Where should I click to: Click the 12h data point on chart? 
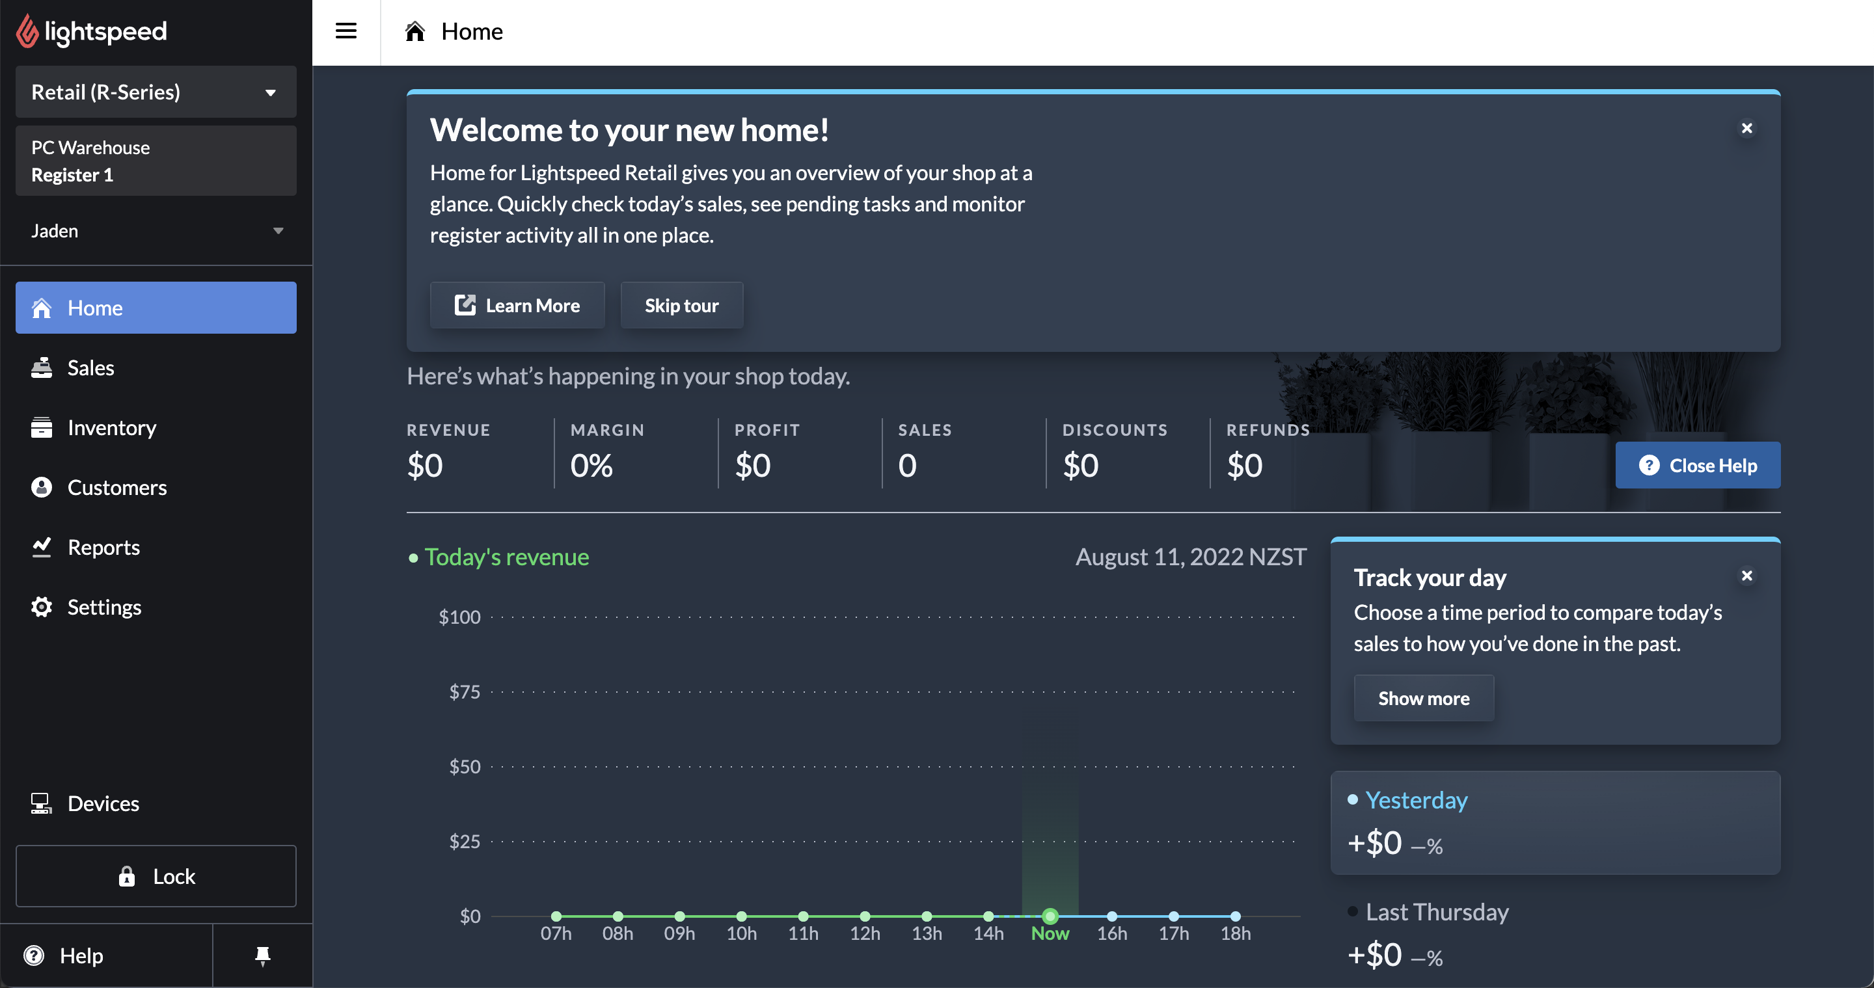tap(865, 916)
